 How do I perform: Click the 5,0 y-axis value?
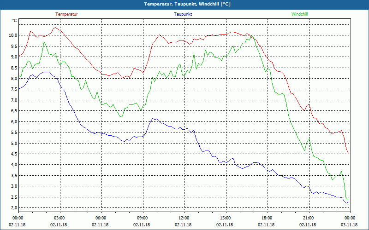pyautogui.click(x=14, y=143)
